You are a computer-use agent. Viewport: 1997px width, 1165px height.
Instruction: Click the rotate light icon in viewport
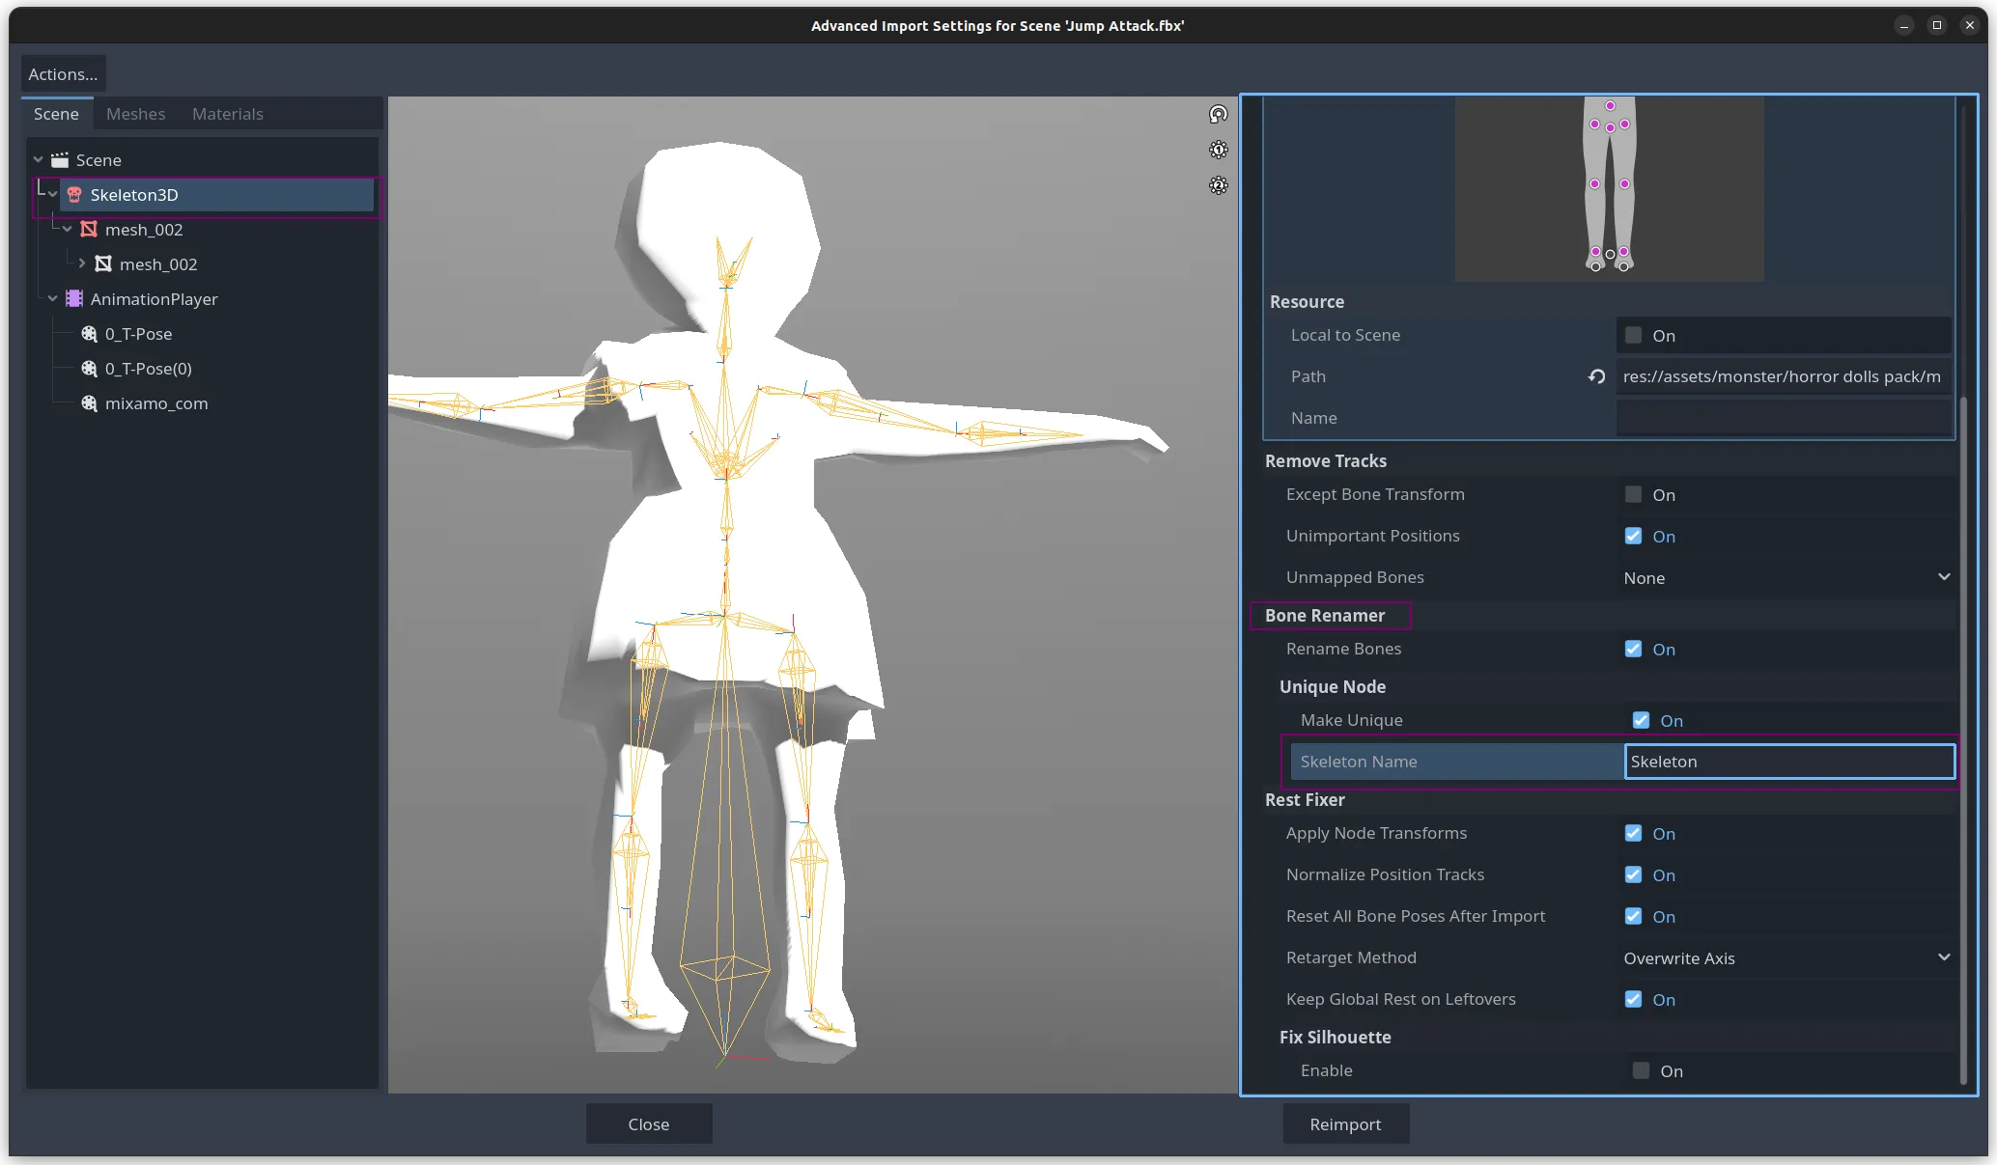[1219, 115]
